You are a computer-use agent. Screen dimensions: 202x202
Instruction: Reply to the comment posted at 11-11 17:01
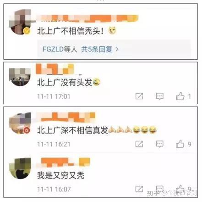coord(160,96)
